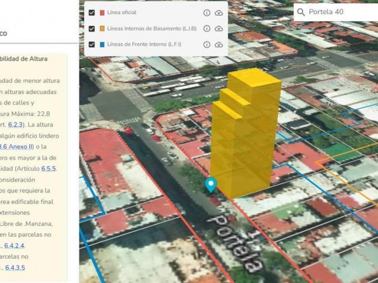The height and width of the screenshot is (283, 378).
Task: Open info for Líneas Internas de Basamento
Action: click(x=207, y=29)
